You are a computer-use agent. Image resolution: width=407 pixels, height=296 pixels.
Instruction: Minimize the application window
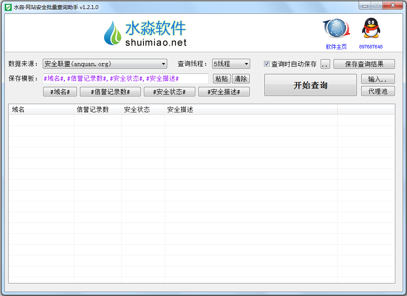(x=365, y=6)
